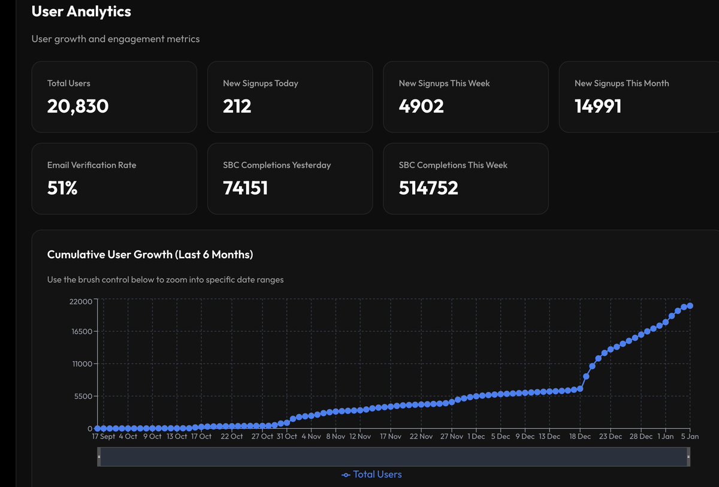Click the 5500 y-axis label
The image size is (719, 487).
coord(83,397)
